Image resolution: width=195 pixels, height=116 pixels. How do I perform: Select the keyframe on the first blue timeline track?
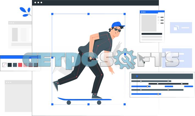(147, 86)
